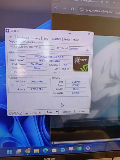120x160 pixels.
Task: Launch Chrome from the taskbar
Action: point(28,151)
